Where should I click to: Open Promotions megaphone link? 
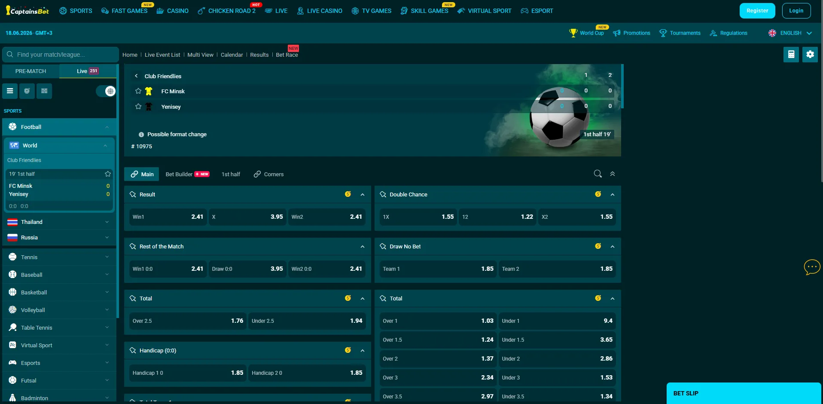tap(631, 33)
